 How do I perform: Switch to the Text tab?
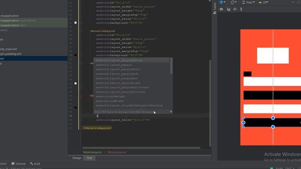(89, 158)
